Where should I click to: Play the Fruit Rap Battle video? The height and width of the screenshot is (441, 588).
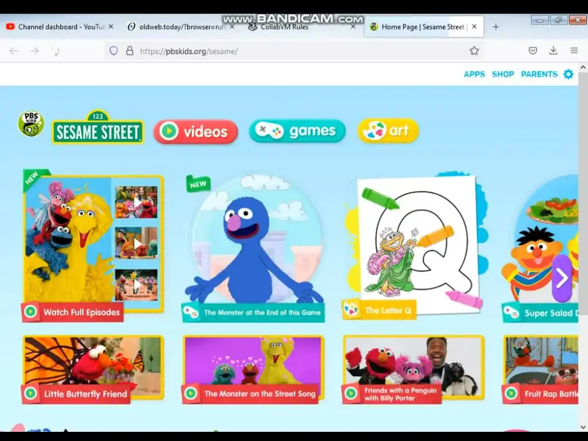click(540, 369)
